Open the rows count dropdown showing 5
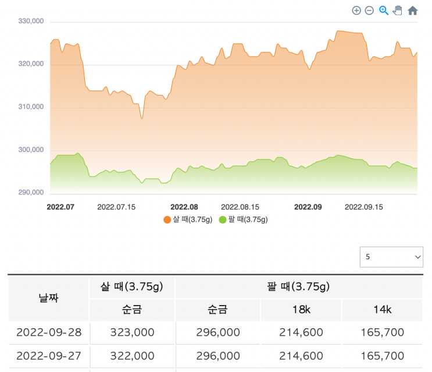This screenshot has width=432, height=372. point(391,257)
